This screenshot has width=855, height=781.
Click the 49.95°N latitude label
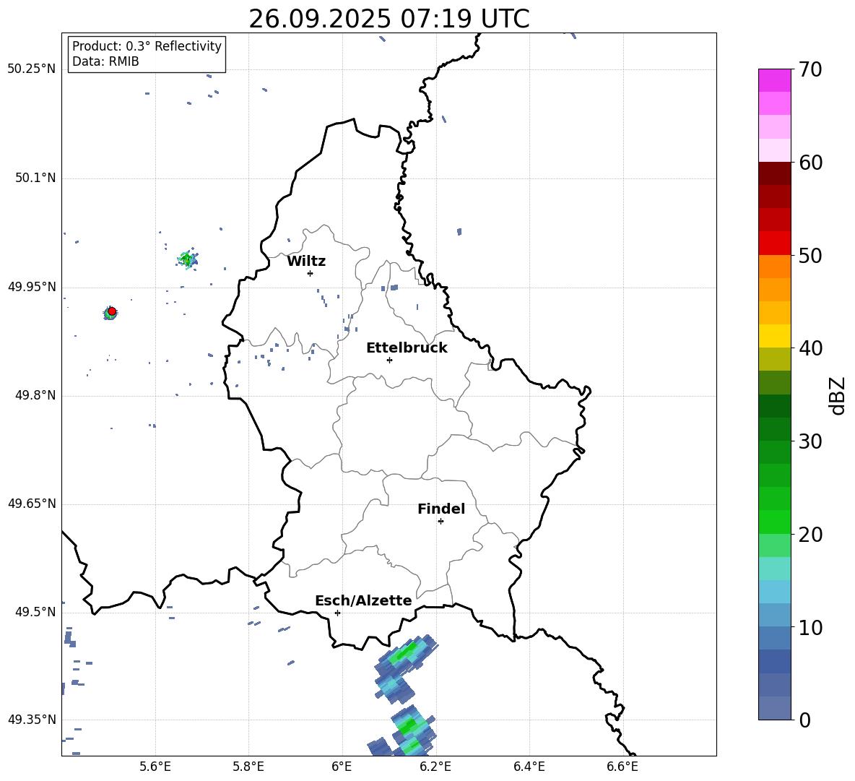[32, 287]
